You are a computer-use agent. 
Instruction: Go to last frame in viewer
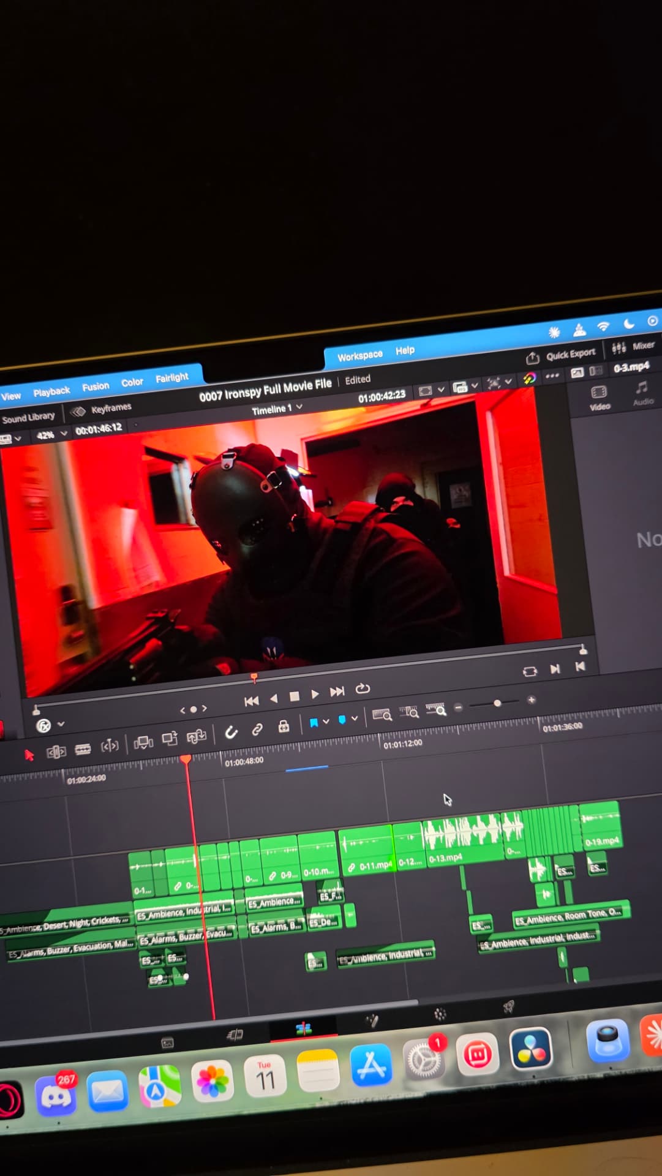coord(580,666)
